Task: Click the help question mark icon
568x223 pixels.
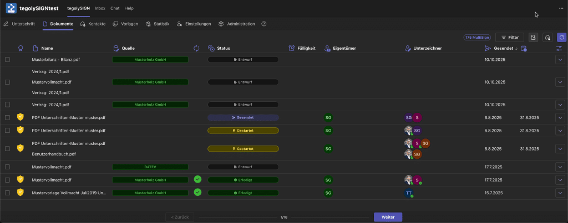Action: coord(264,24)
